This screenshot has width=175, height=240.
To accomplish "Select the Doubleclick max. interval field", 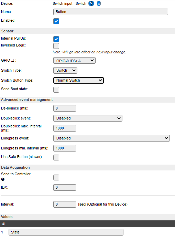I will (x=65, y=128).
